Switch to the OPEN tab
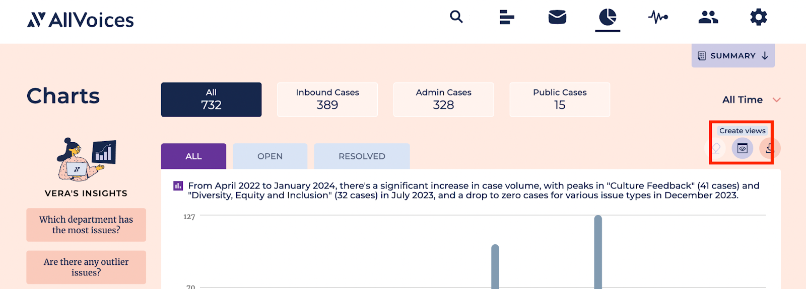 [270, 156]
